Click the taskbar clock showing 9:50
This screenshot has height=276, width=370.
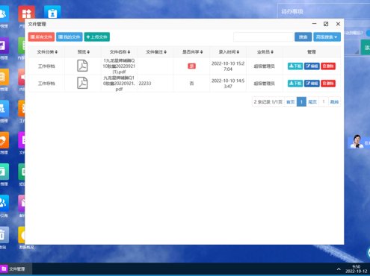(x=357, y=269)
